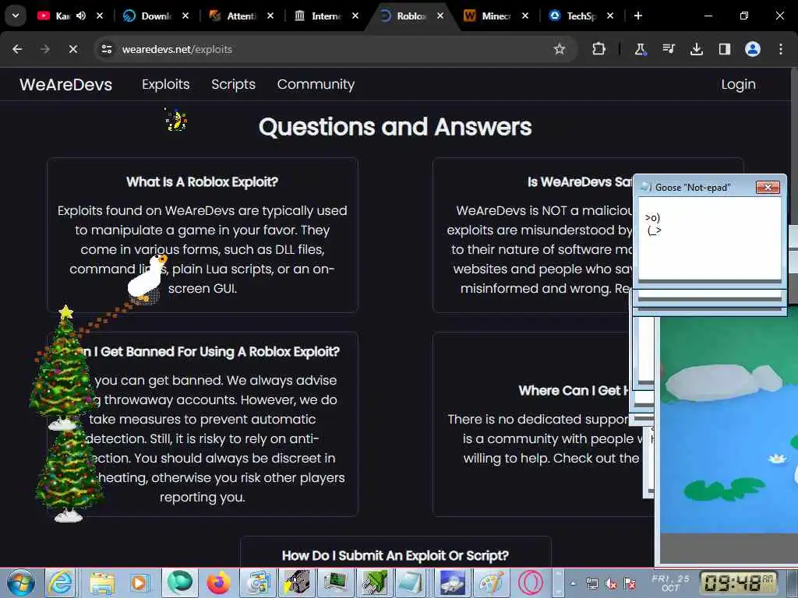Open Windows Media Player taskbar icon
The height and width of the screenshot is (598, 798).
139,582
